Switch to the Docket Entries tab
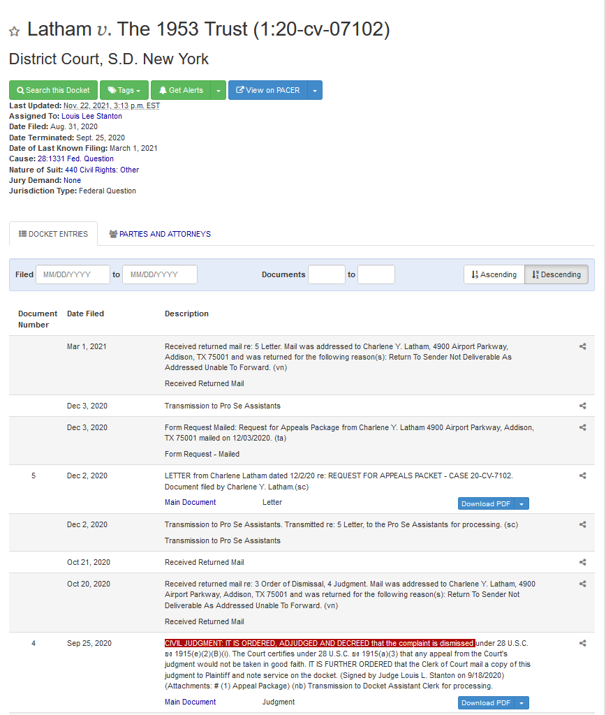This screenshot has width=606, height=715. click(53, 234)
